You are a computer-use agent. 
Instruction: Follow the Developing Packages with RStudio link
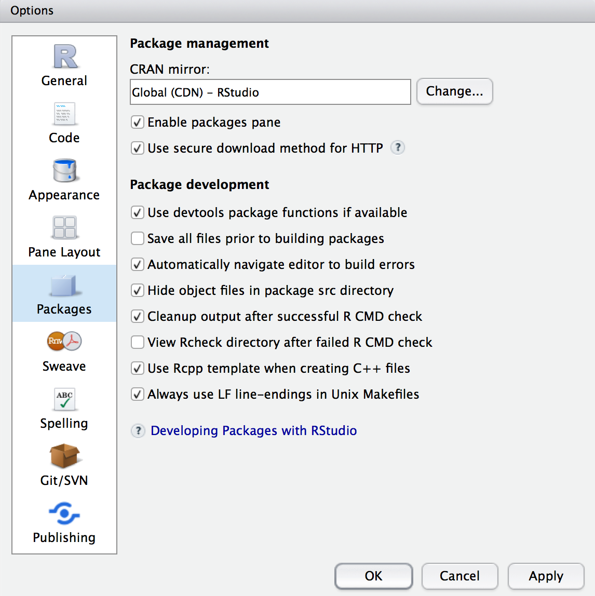pos(253,430)
